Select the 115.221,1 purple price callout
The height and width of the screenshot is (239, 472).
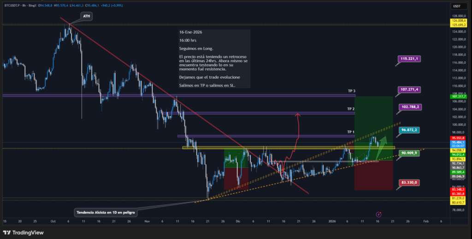click(410, 59)
